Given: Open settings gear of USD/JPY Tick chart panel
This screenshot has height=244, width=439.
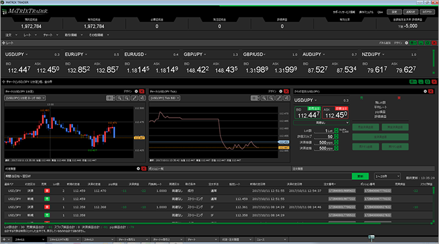Looking at the screenshot, I should (x=281, y=91).
